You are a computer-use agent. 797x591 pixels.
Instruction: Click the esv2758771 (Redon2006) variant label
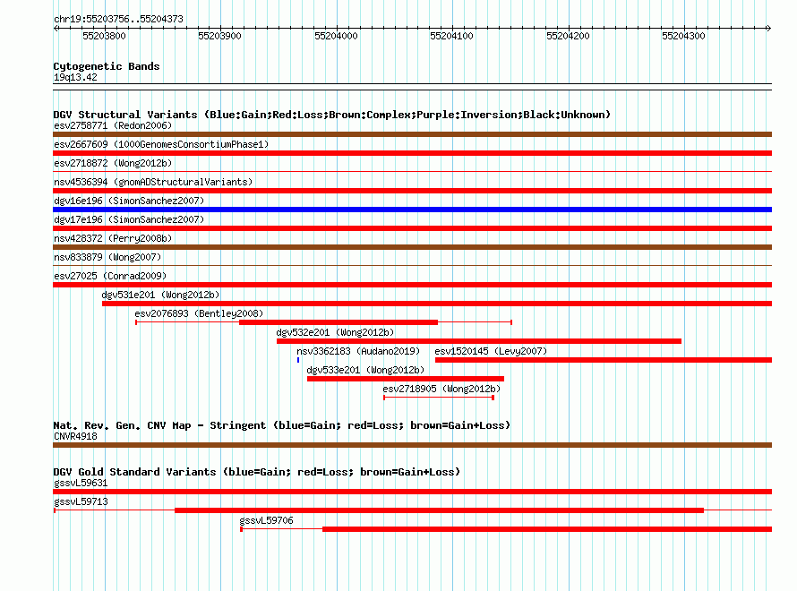[113, 125]
